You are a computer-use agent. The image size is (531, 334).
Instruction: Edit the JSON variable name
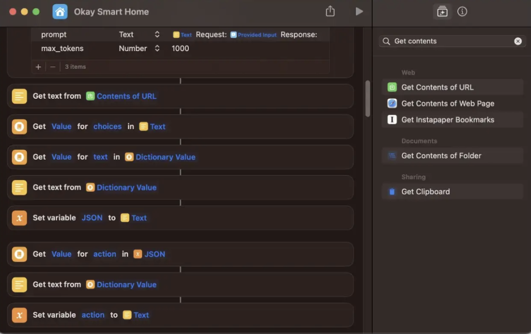point(92,218)
